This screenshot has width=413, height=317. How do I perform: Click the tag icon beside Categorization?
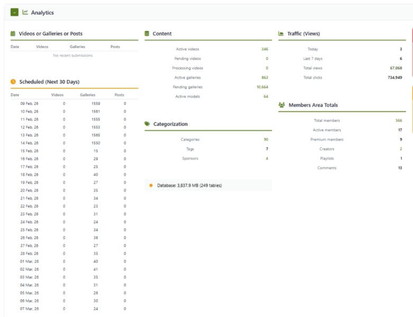pos(148,124)
